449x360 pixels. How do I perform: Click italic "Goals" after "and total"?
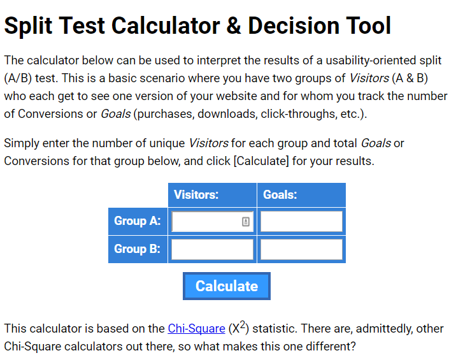[376, 143]
